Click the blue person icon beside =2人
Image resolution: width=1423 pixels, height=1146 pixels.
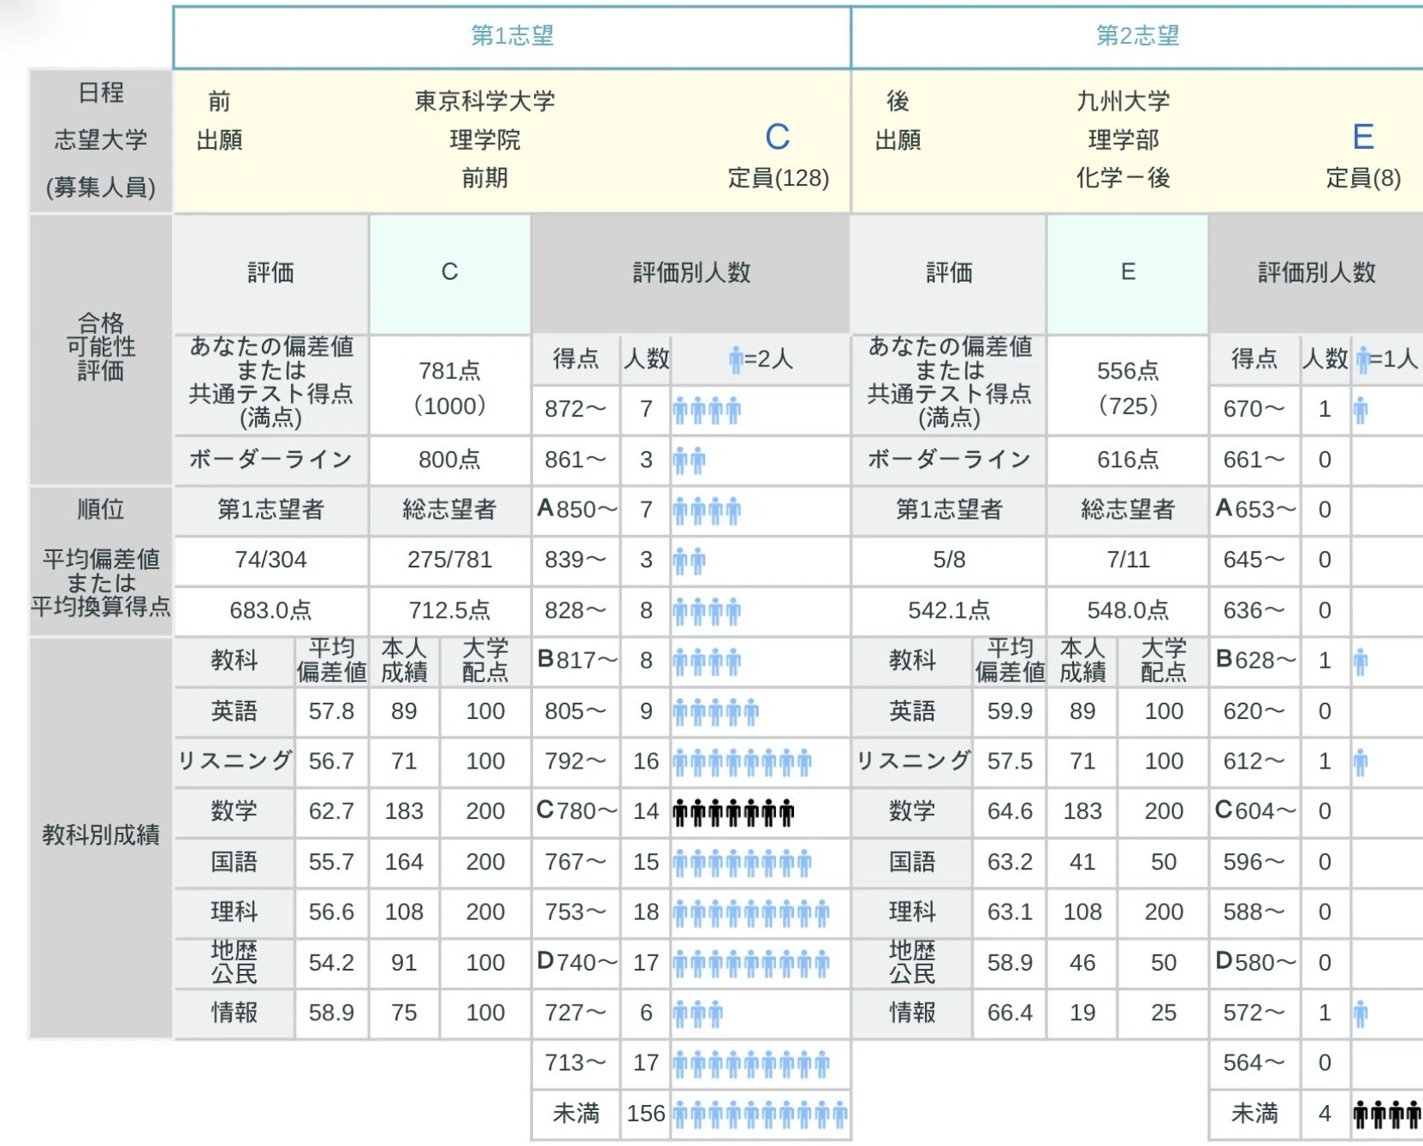(735, 359)
